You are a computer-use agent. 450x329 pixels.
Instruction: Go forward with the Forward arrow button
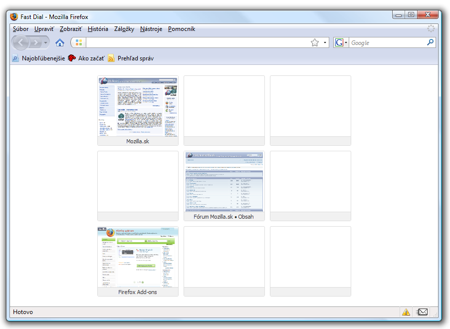point(36,43)
